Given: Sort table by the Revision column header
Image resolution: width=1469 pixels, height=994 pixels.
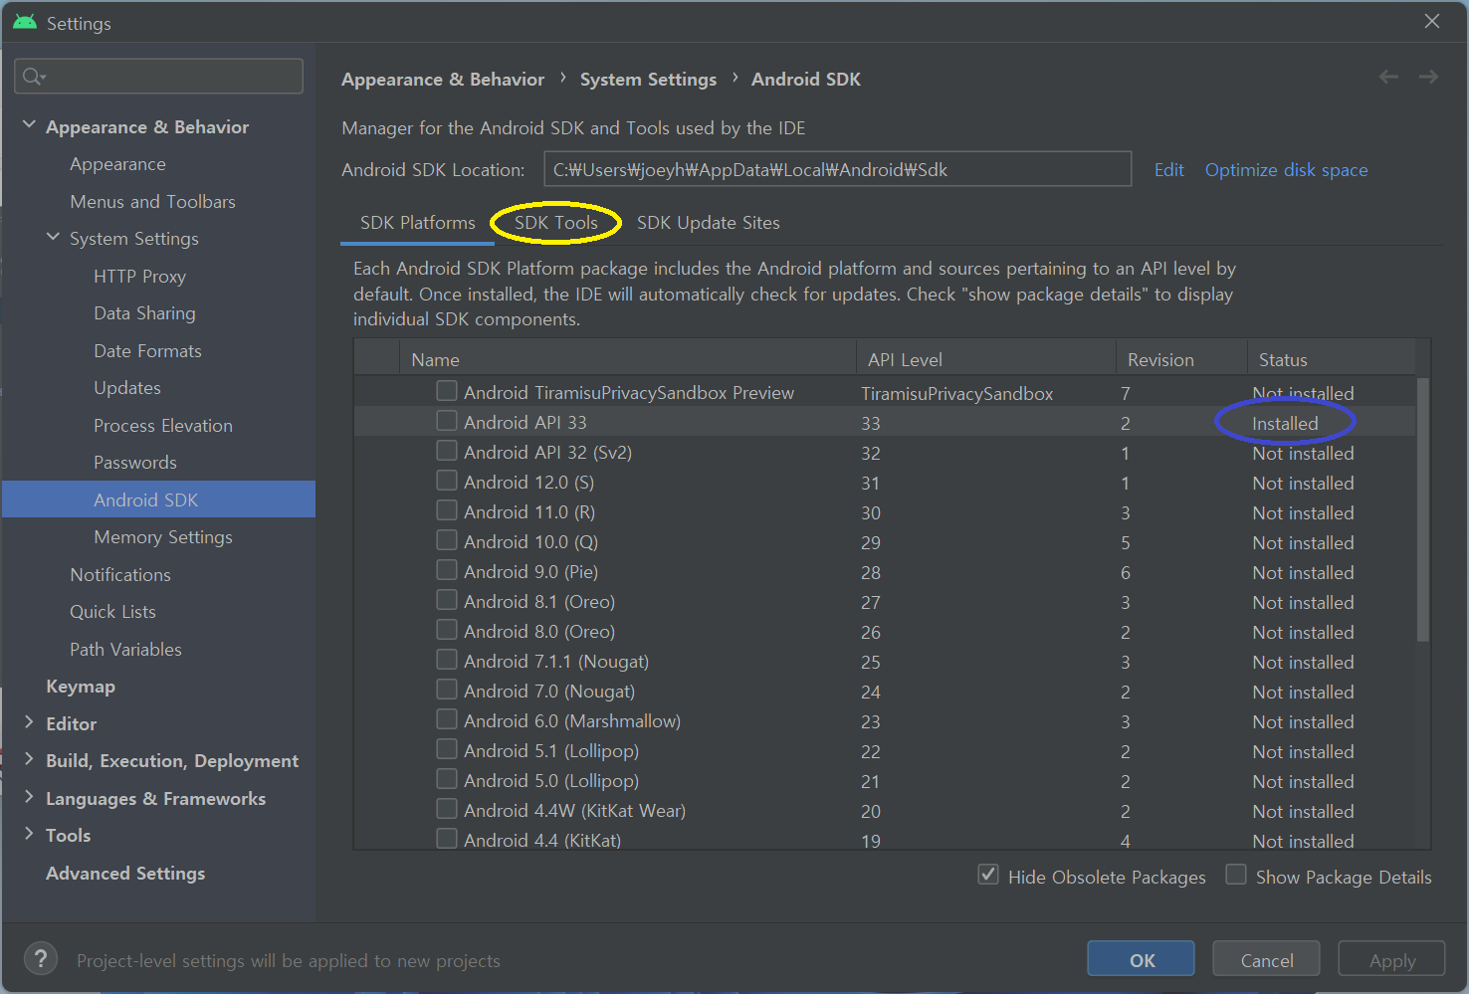Looking at the screenshot, I should (x=1181, y=359).
